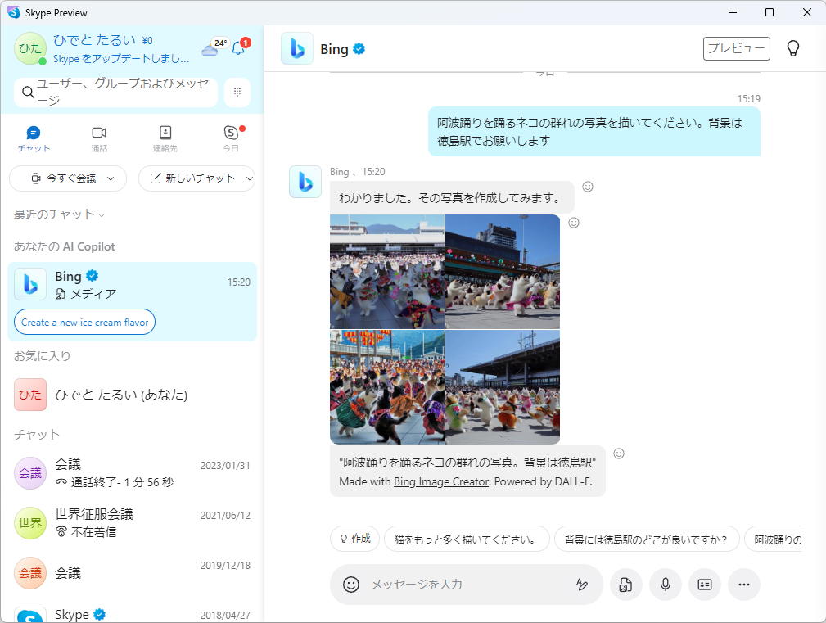Click the photo attachment icon
Screen dimensions: 826x623
(625, 585)
